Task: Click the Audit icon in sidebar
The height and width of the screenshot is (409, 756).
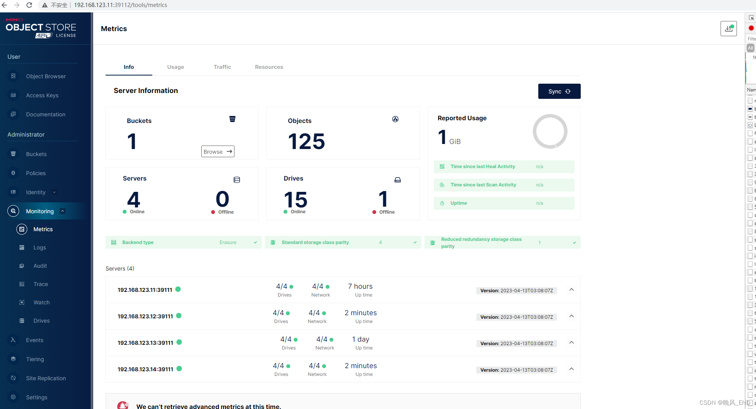Action: [x=22, y=266]
